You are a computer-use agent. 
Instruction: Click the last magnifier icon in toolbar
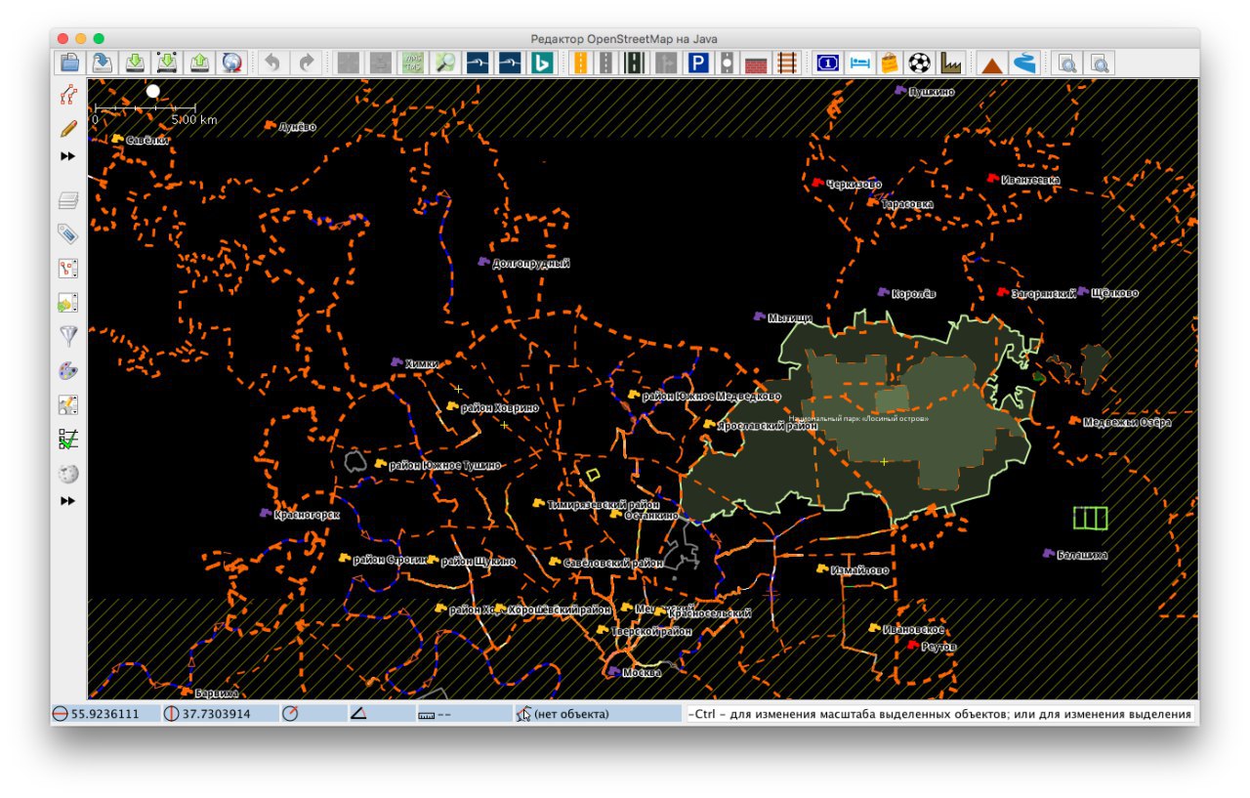point(1100,63)
